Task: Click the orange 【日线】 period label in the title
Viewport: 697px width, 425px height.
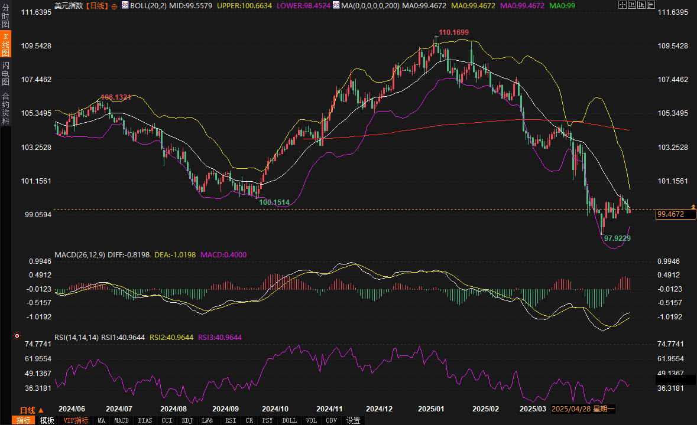Action: coord(96,6)
